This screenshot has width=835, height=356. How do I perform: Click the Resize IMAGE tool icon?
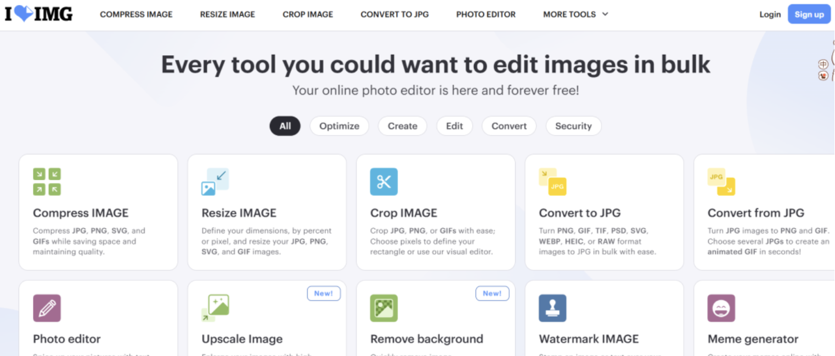(215, 182)
